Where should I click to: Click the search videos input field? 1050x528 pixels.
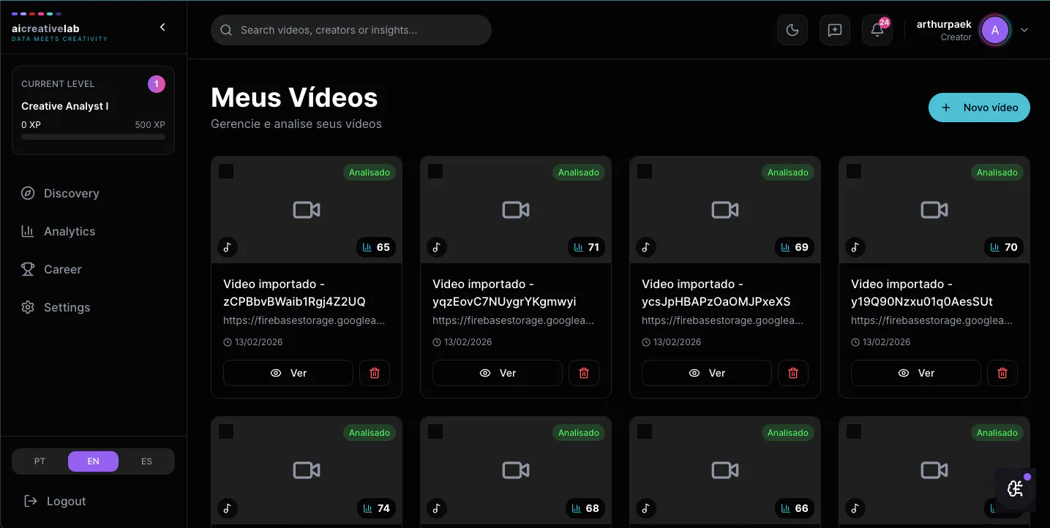(351, 30)
